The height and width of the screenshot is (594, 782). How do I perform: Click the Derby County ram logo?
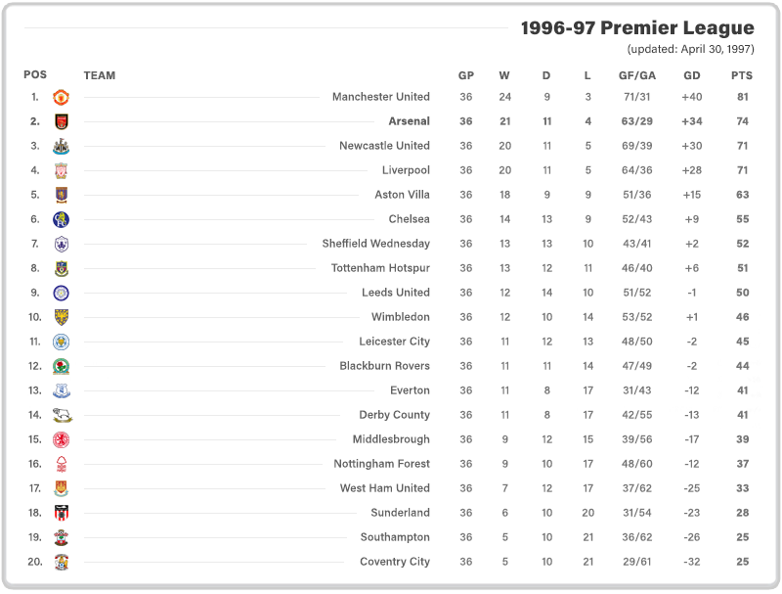(63, 415)
